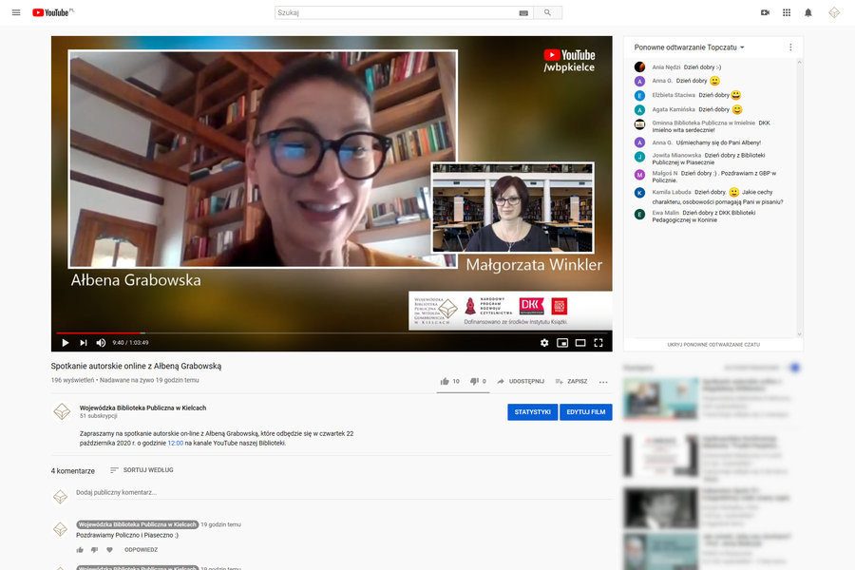
Task: Open the Sortuj według comment sorting menu
Action: tap(141, 470)
